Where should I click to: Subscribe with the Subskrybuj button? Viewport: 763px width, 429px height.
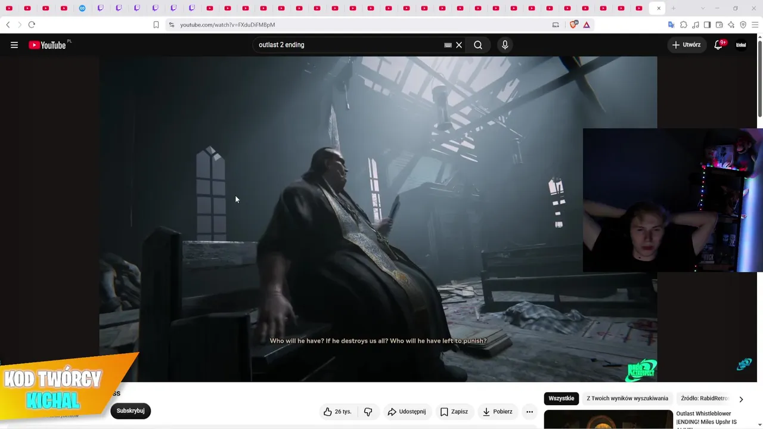tap(131, 411)
